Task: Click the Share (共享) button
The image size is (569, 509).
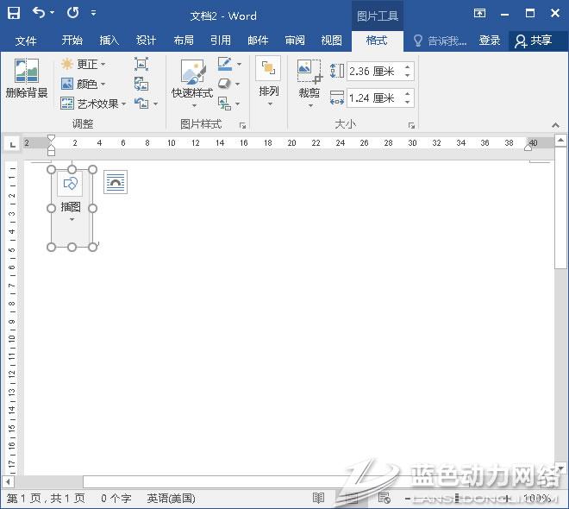Action: [x=533, y=41]
